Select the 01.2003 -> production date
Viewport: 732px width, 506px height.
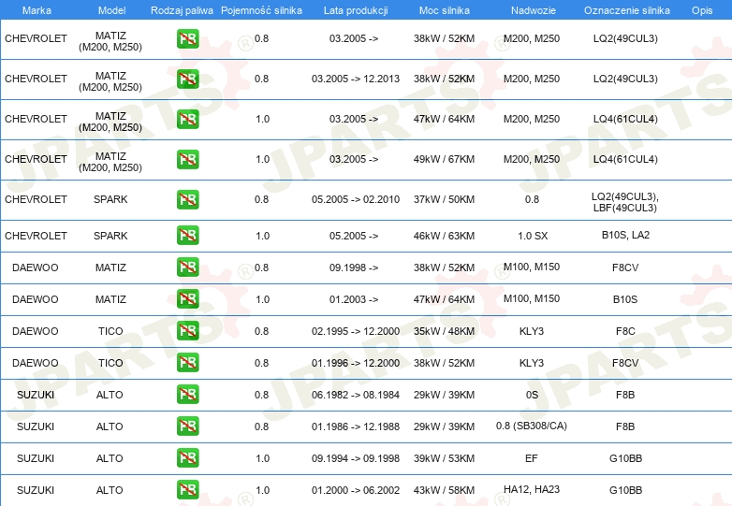coord(354,299)
